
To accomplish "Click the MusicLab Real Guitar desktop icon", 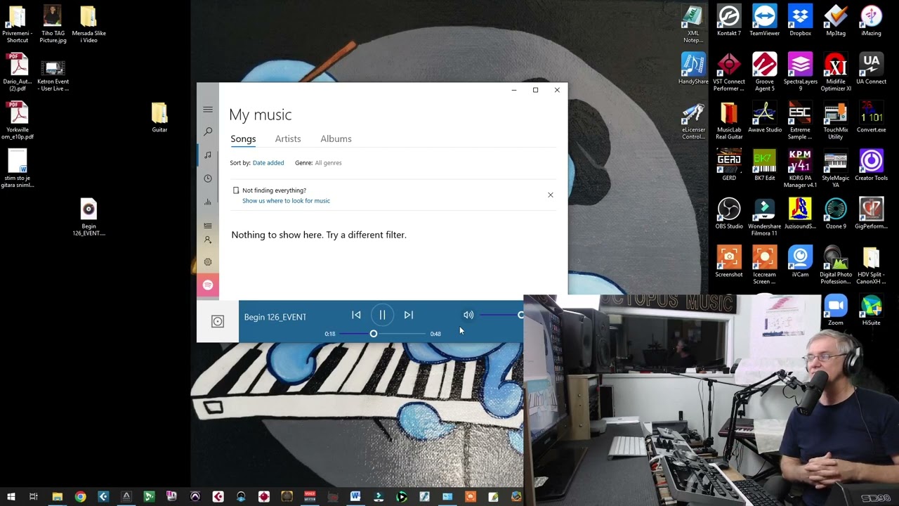I will click(729, 121).
